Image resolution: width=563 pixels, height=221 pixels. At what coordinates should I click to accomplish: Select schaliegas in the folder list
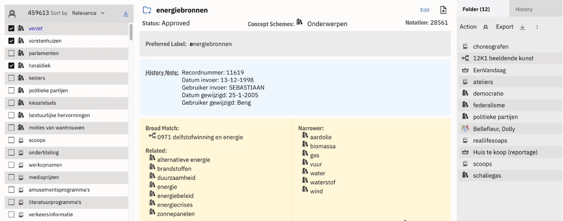[487, 175]
